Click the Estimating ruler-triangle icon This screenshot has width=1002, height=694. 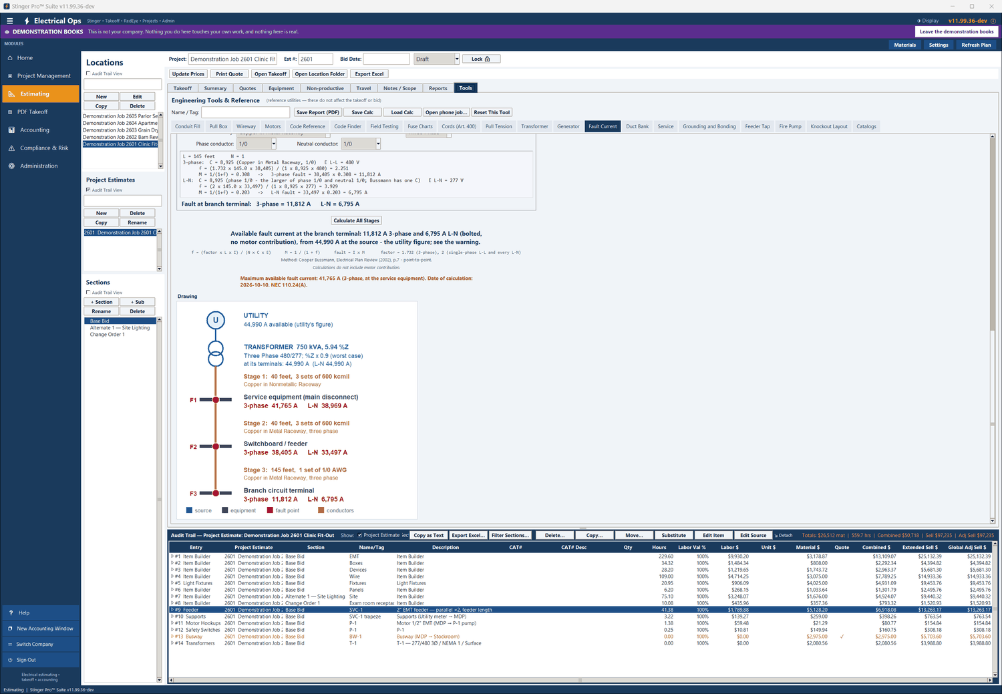tap(11, 94)
